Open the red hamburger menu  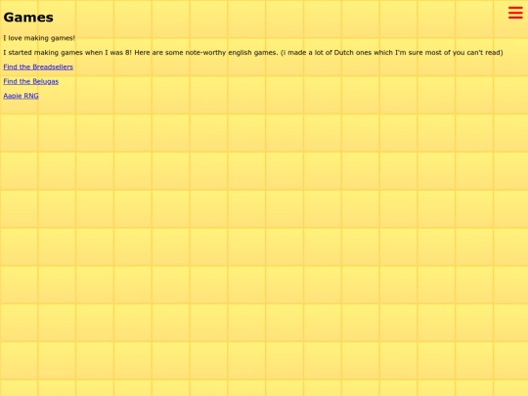click(x=515, y=13)
